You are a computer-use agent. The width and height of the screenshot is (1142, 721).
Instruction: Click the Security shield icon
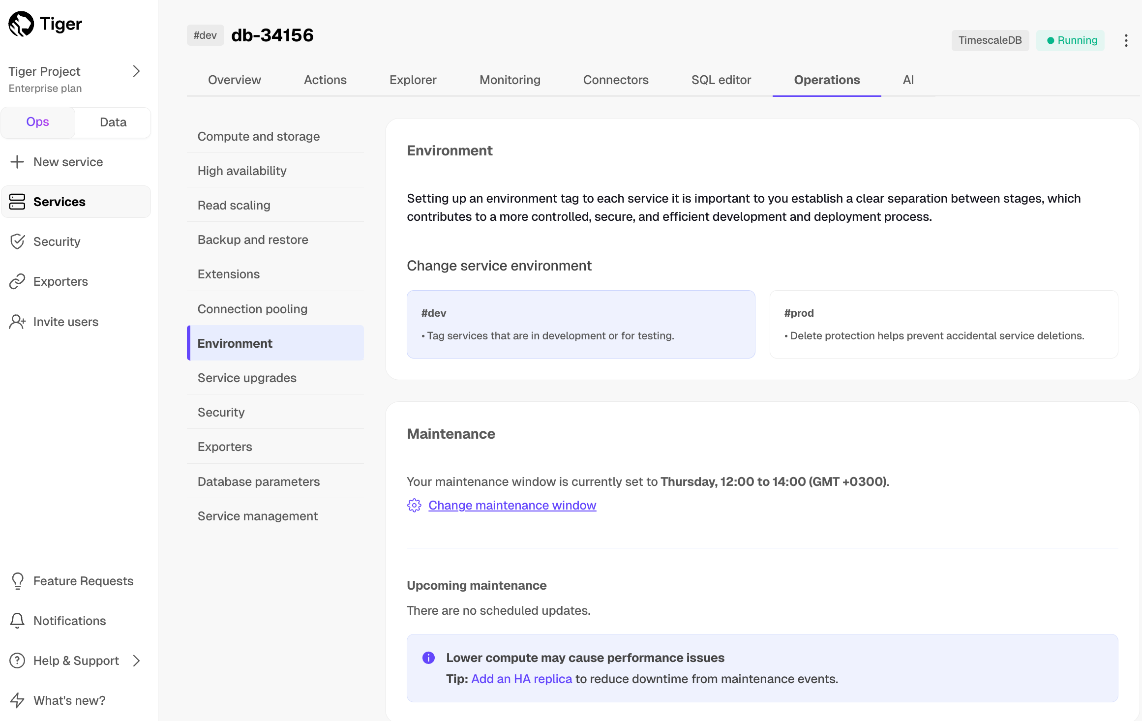click(x=17, y=241)
